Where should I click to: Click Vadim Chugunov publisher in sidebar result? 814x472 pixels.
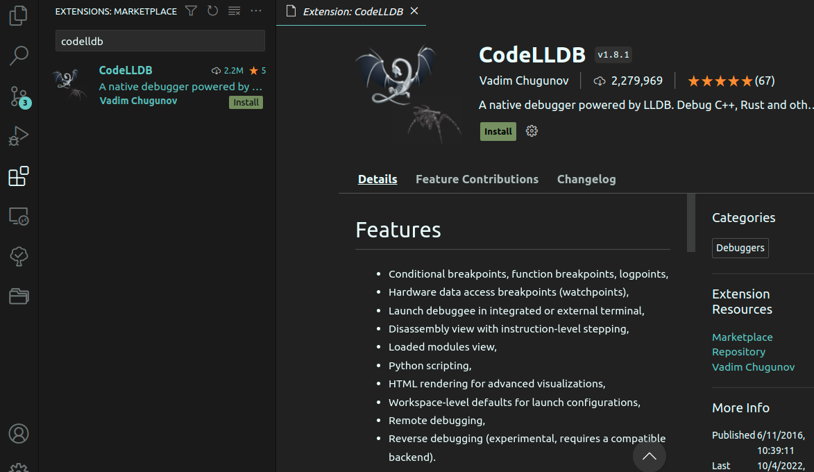pos(138,101)
